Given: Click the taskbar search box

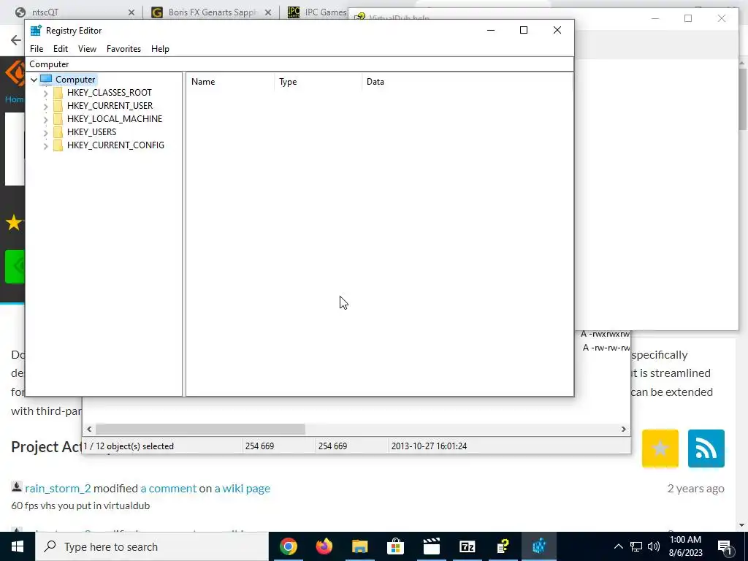Looking at the screenshot, I should 152,546.
